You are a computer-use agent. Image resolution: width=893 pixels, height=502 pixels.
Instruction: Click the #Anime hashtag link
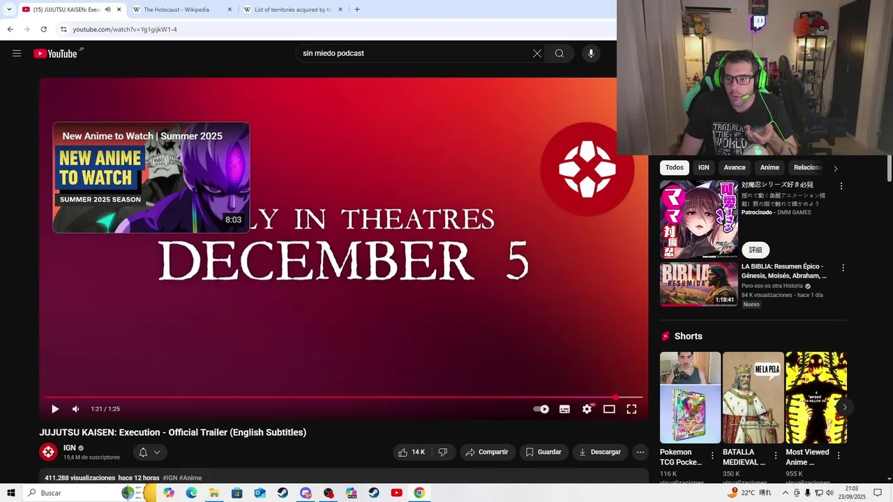(x=190, y=478)
